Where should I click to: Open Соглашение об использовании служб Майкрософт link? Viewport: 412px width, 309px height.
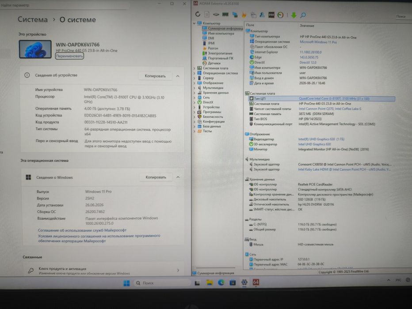(x=82, y=230)
